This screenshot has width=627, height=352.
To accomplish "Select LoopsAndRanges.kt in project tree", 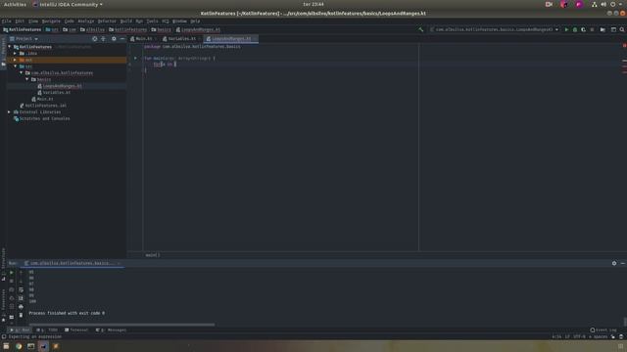I will [63, 86].
